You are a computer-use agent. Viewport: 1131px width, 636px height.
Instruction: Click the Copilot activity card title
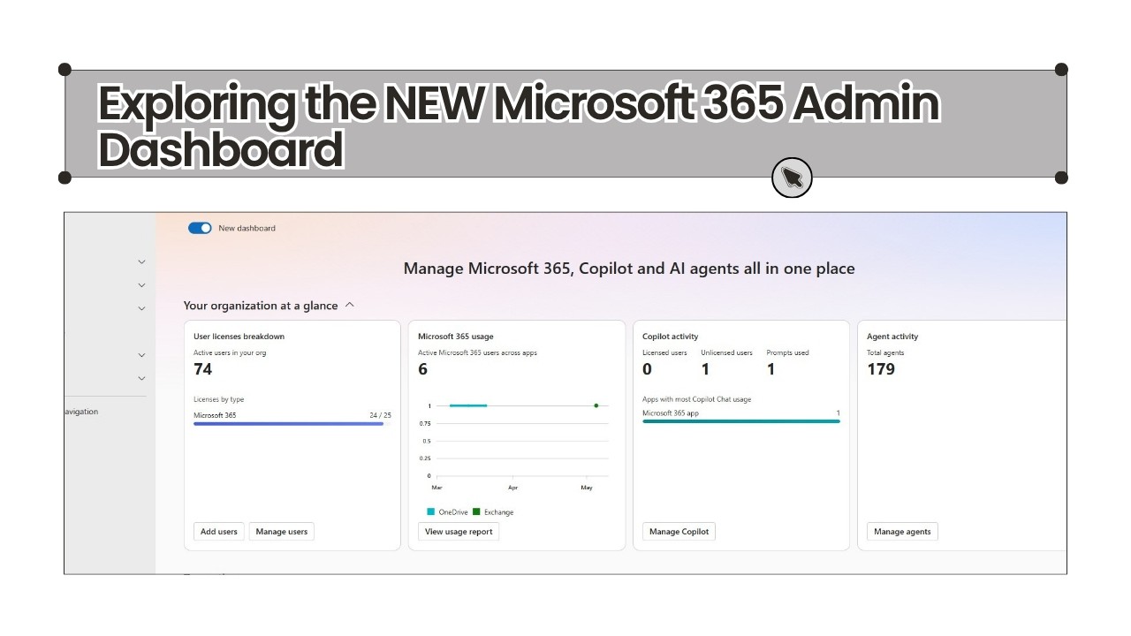(x=671, y=337)
